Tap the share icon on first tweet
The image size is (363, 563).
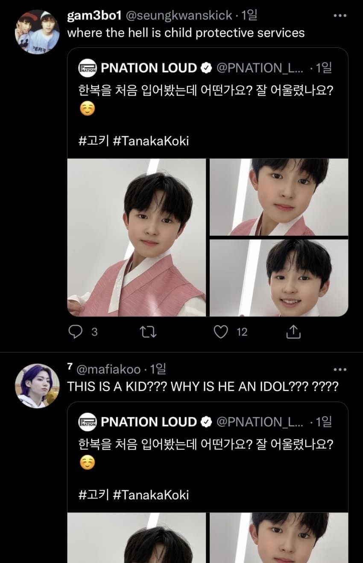(x=294, y=332)
